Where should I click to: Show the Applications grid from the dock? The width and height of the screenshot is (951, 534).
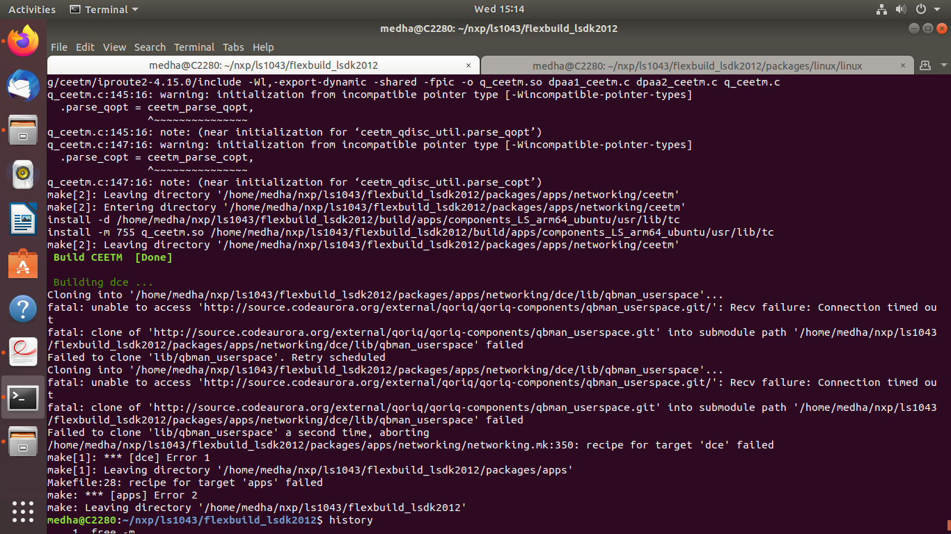click(23, 512)
